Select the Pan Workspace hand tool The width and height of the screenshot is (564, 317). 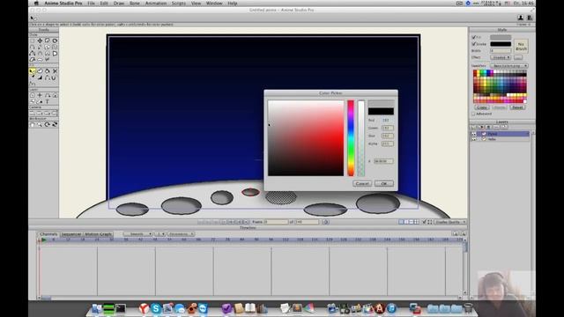[33, 124]
